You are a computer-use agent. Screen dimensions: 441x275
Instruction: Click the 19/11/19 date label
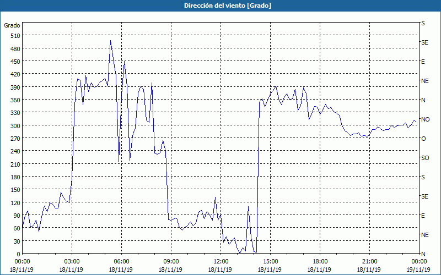click(x=418, y=269)
